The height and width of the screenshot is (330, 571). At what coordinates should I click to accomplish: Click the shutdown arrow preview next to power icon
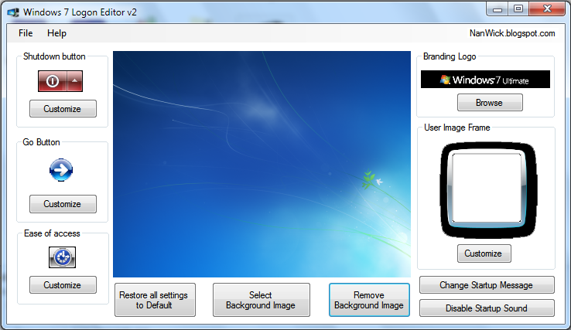click(74, 81)
